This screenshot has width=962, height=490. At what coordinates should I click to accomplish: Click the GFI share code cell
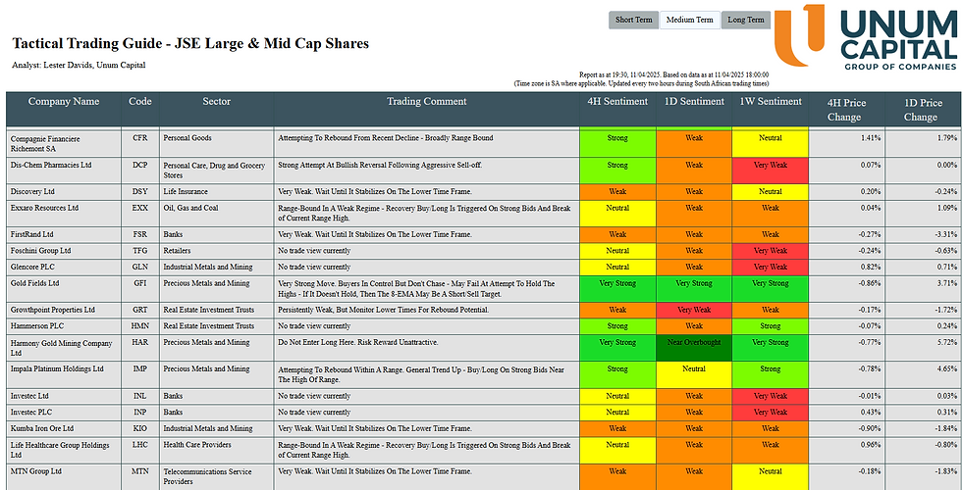pyautogui.click(x=140, y=283)
